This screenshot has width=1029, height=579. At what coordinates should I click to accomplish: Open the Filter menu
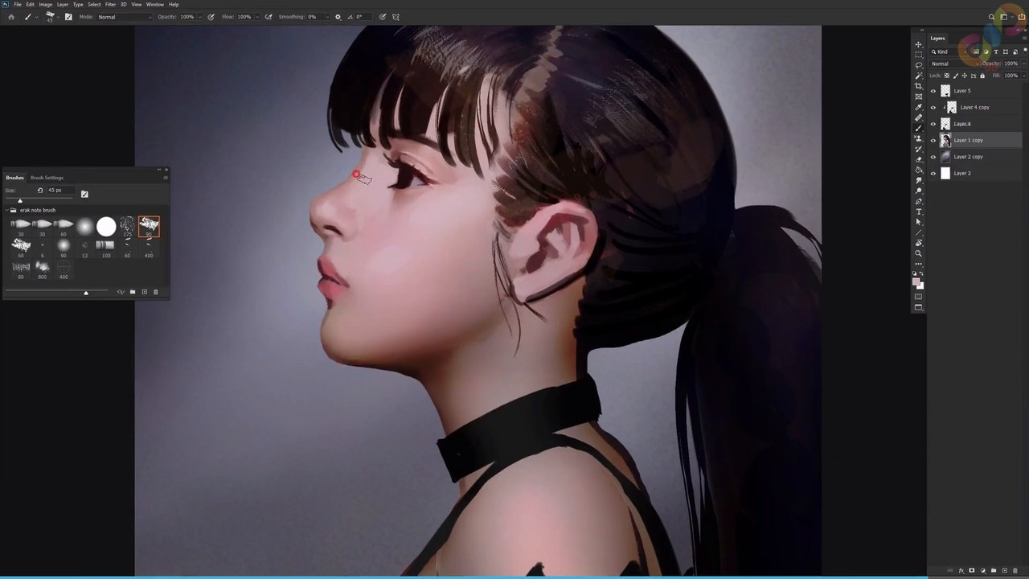pos(110,4)
